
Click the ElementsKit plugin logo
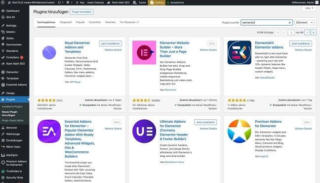point(240,52)
